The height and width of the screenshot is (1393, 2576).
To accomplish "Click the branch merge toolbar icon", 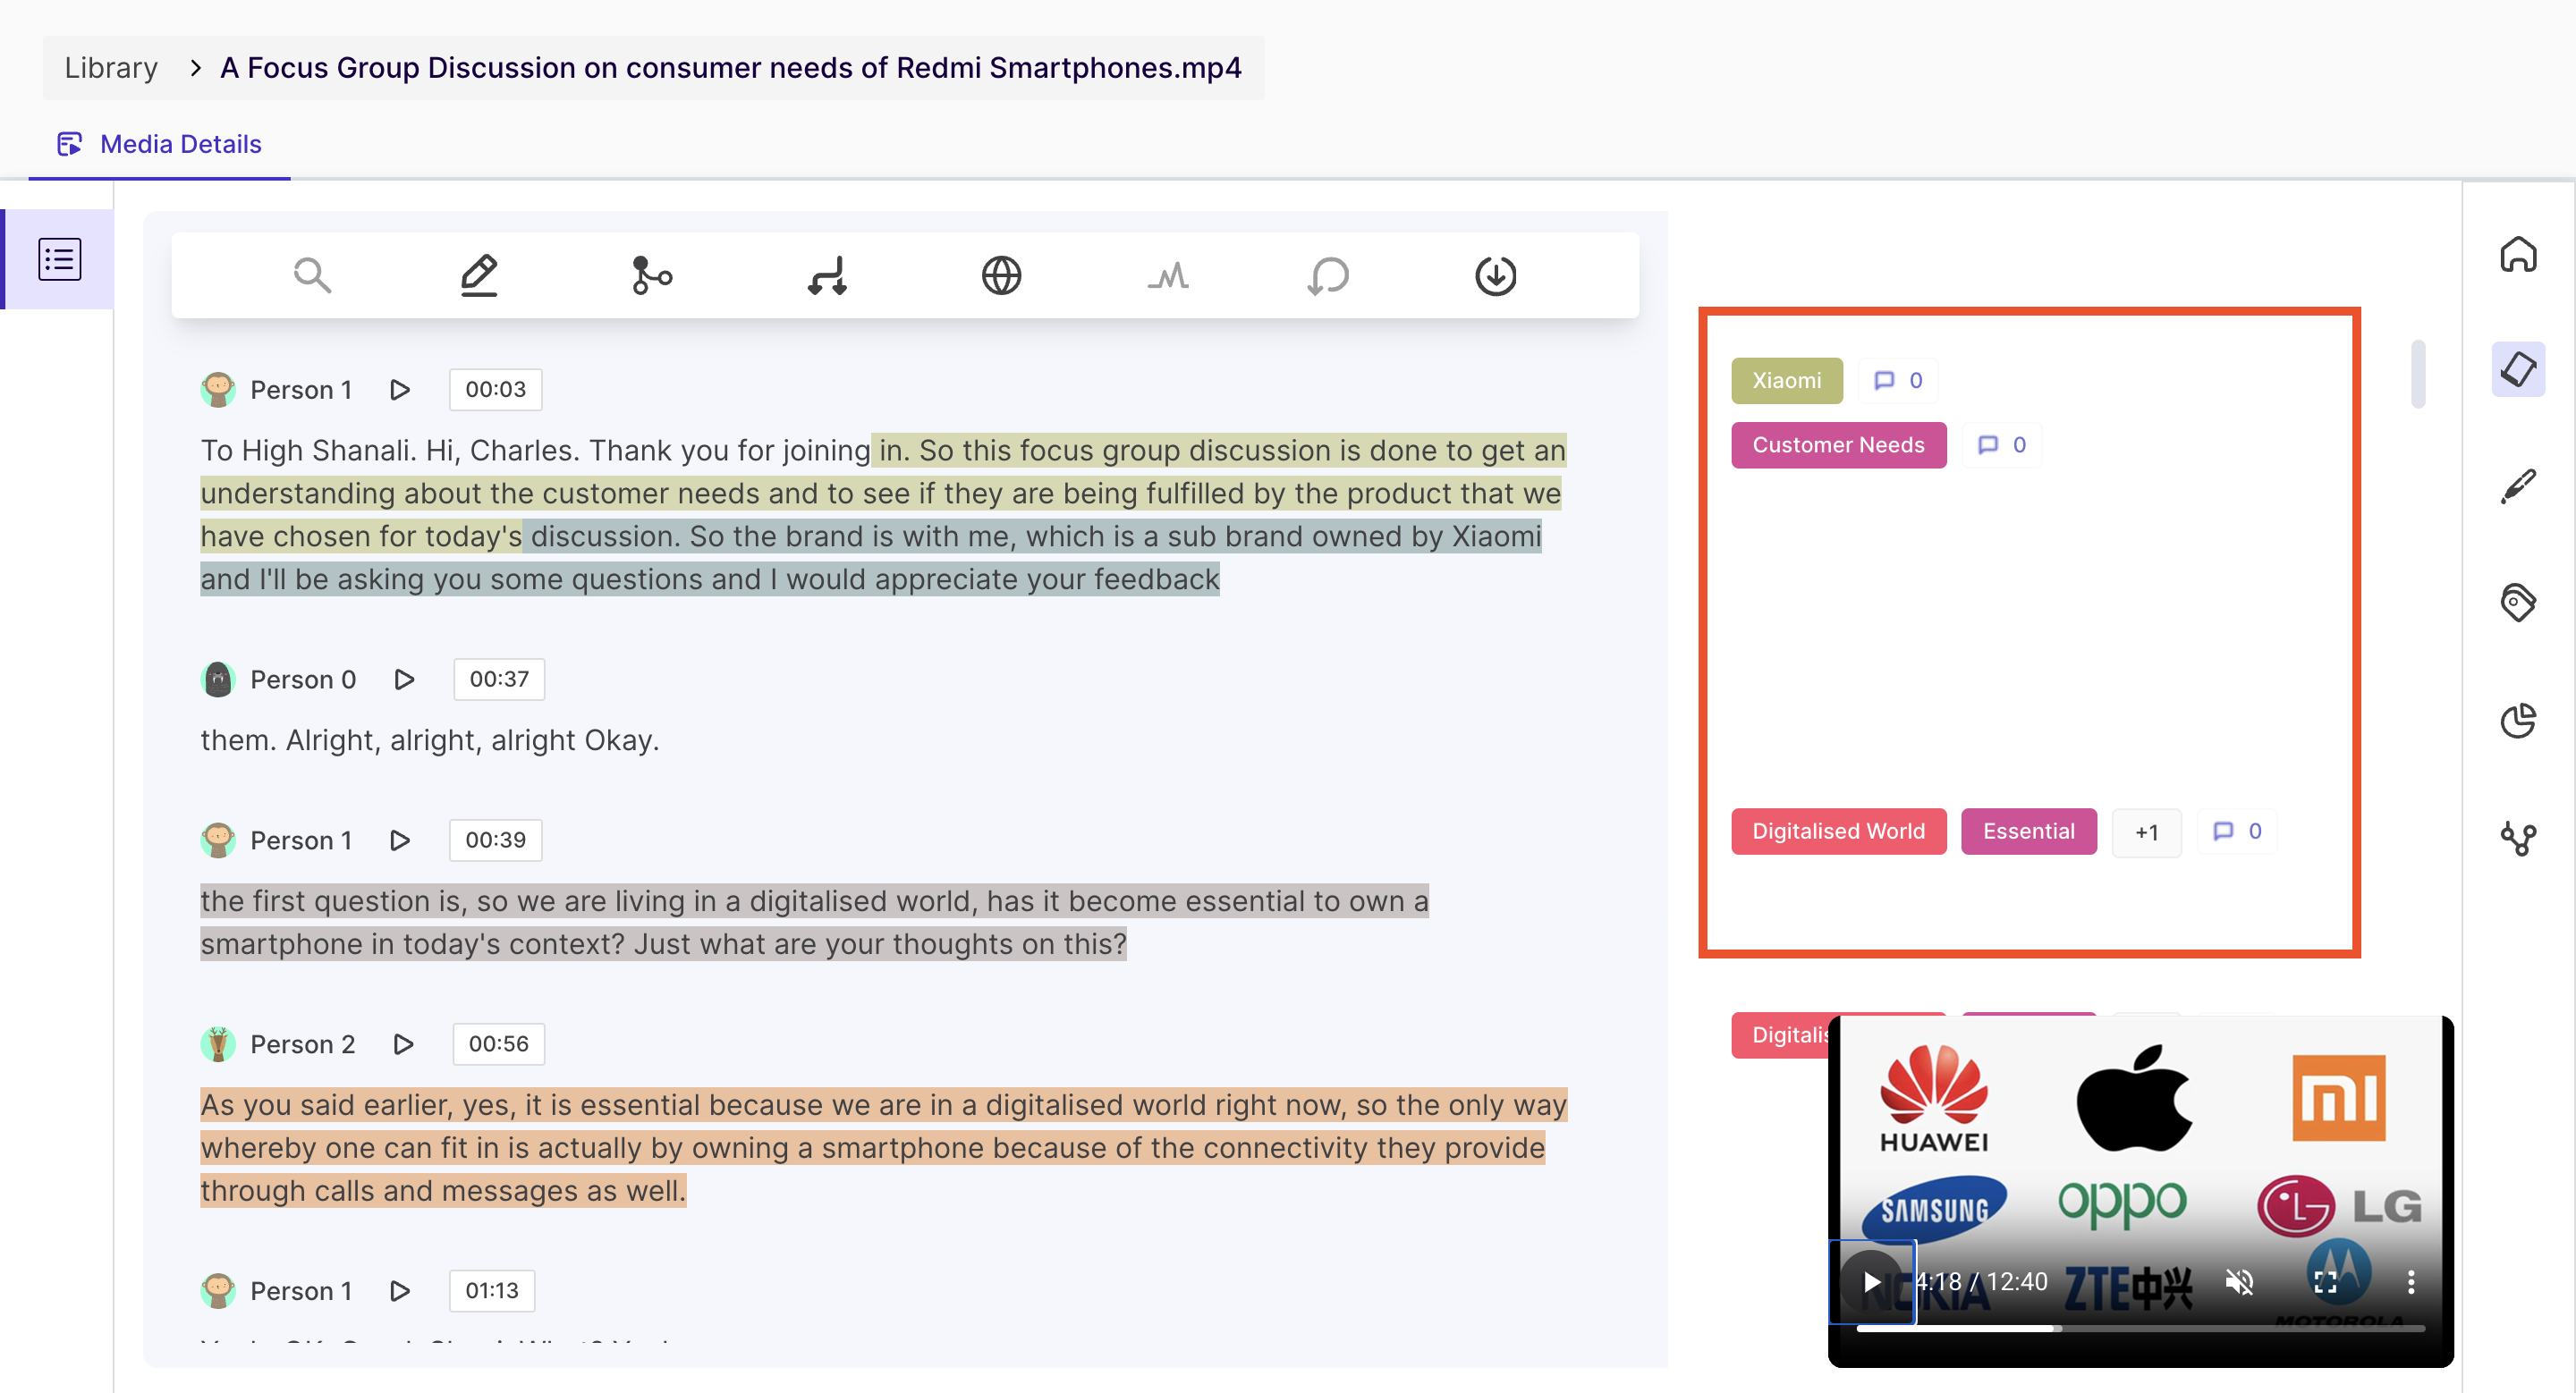I will pyautogui.click(x=652, y=274).
